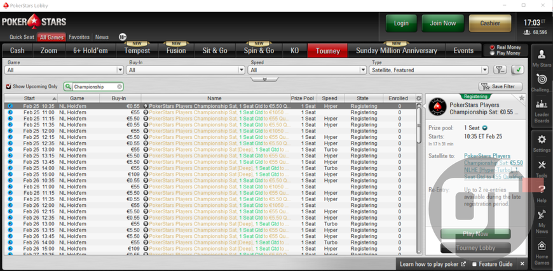Click the PokerStars logo
This screenshot has width=553, height=271.
point(34,22)
